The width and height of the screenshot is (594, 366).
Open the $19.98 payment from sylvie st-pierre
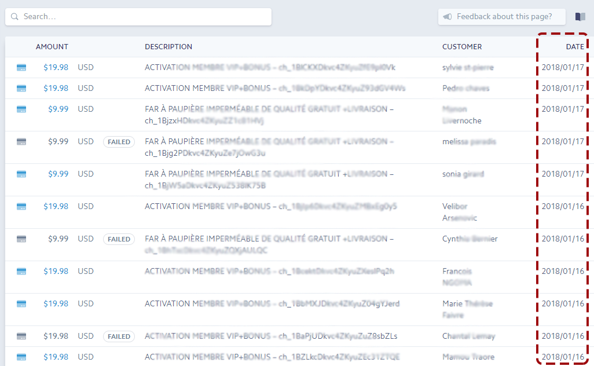[x=56, y=67]
